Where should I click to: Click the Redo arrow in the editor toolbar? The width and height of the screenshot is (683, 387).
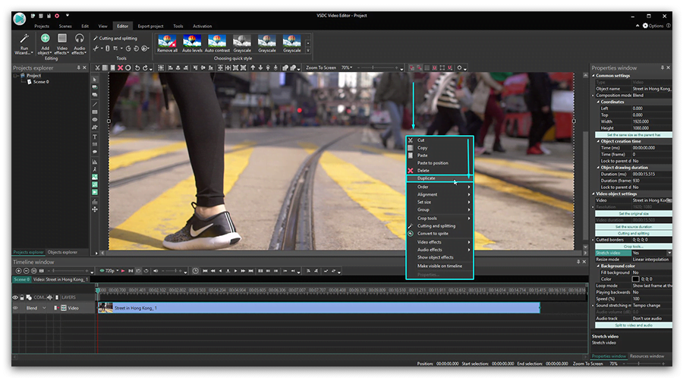(x=145, y=68)
